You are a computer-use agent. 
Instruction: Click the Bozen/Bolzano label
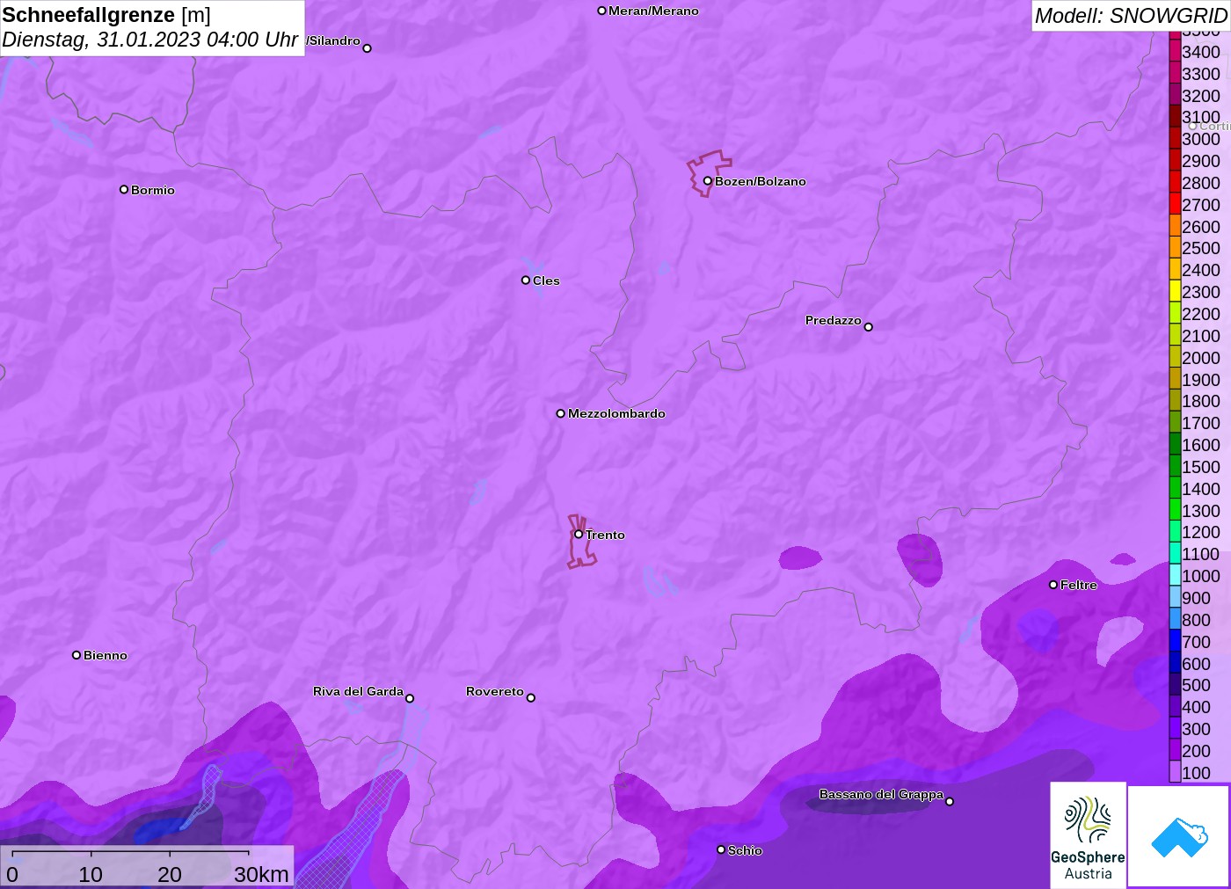(x=761, y=181)
